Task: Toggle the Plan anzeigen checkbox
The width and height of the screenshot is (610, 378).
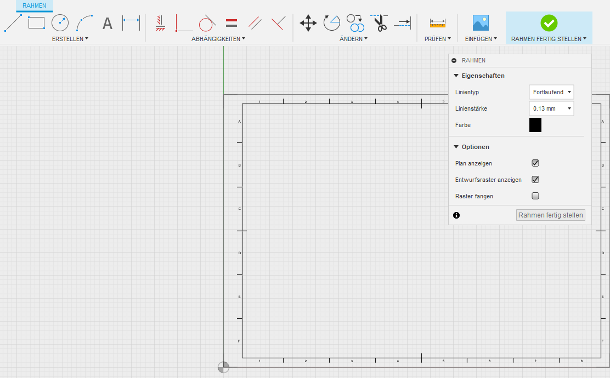Action: tap(535, 163)
